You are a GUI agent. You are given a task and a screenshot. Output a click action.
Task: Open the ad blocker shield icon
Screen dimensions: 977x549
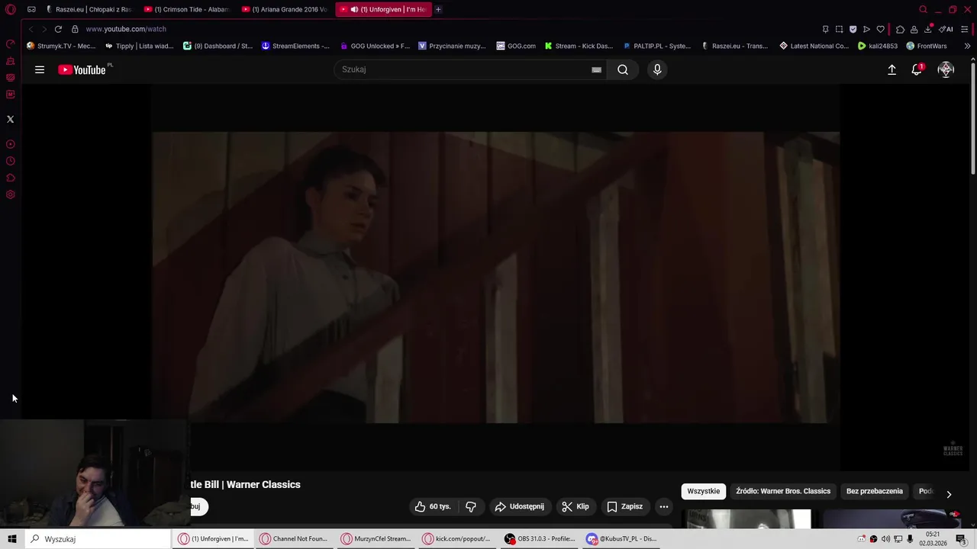tap(853, 29)
